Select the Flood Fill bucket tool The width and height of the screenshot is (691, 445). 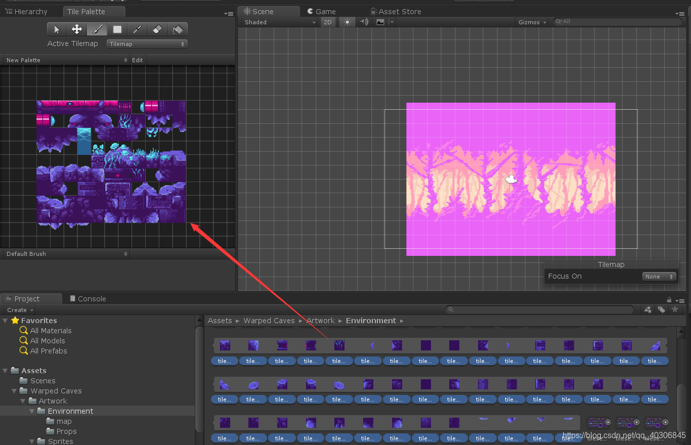[177, 29]
